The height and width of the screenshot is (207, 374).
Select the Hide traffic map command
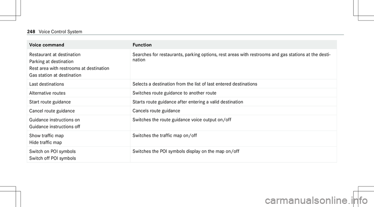coord(46,143)
